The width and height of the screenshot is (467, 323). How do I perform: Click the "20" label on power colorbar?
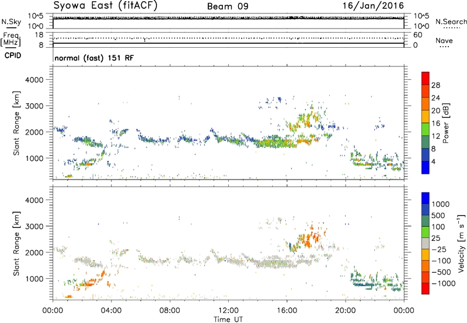435,111
